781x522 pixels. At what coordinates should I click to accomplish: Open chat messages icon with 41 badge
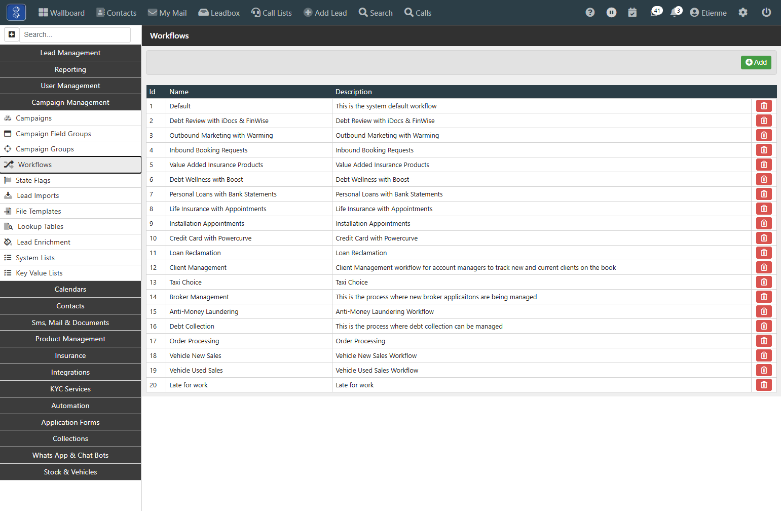click(x=656, y=12)
